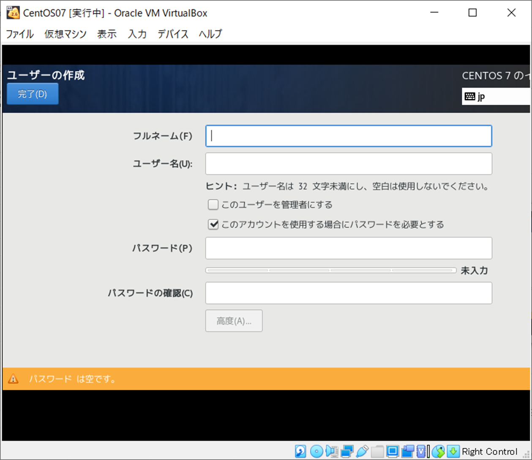This screenshot has width=532, height=460.
Task: Open the 仮想マシン menu
Action: pyautogui.click(x=65, y=34)
